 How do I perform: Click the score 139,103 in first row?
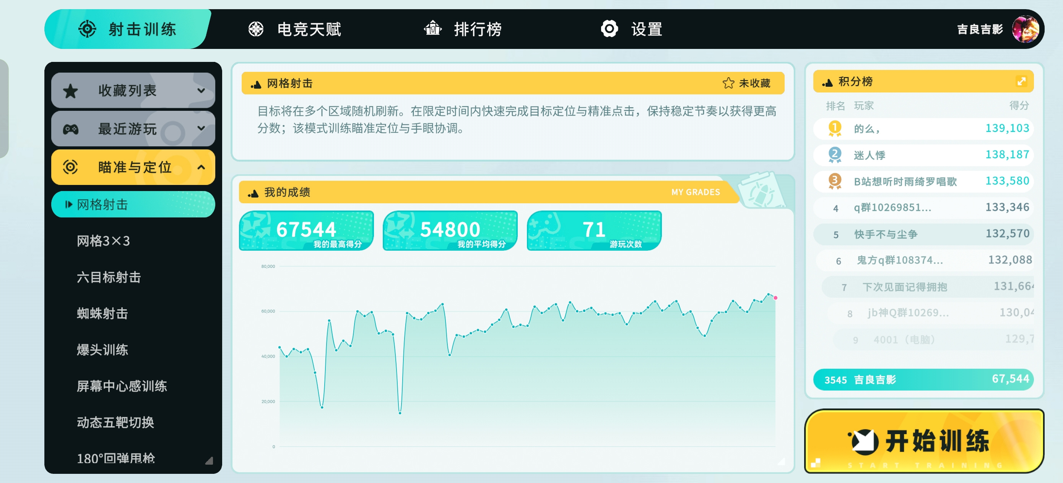[1007, 128]
